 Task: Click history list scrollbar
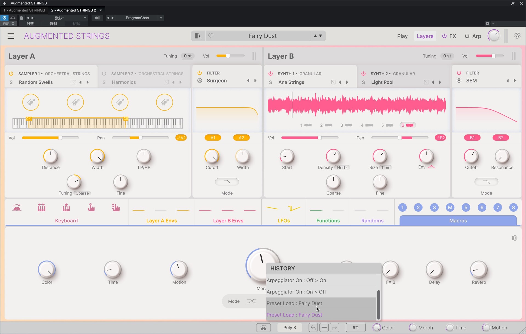click(x=379, y=305)
